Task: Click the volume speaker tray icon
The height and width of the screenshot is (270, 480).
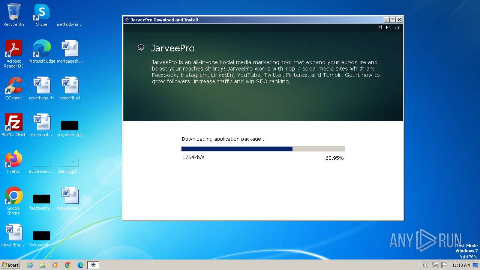Action: coord(426,265)
